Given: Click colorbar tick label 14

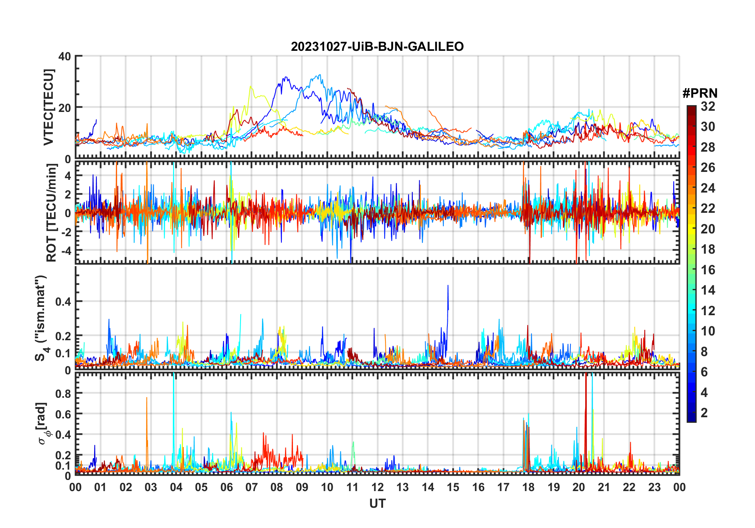Looking at the screenshot, I should tap(708, 290).
